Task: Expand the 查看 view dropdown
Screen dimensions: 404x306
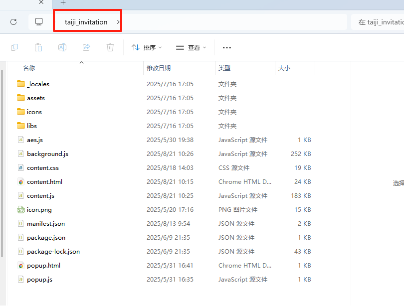Action: (191, 47)
